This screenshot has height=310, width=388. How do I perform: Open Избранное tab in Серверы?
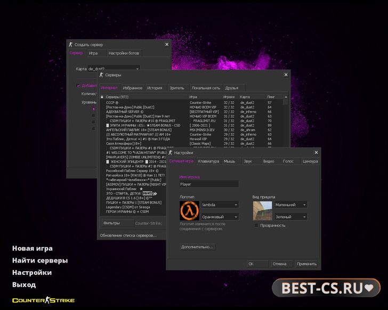click(x=133, y=88)
